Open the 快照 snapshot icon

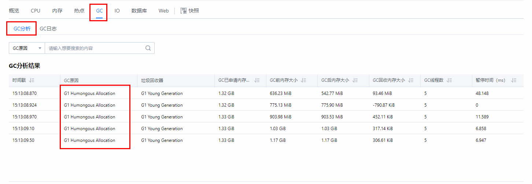184,11
